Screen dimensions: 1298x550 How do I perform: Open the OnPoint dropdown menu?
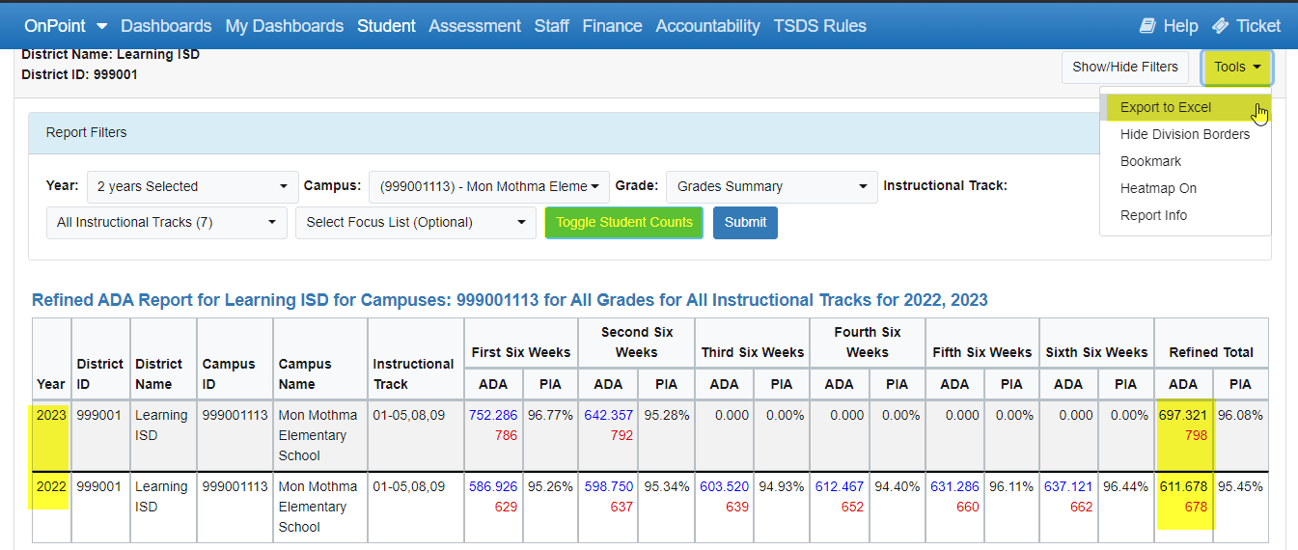coord(66,26)
